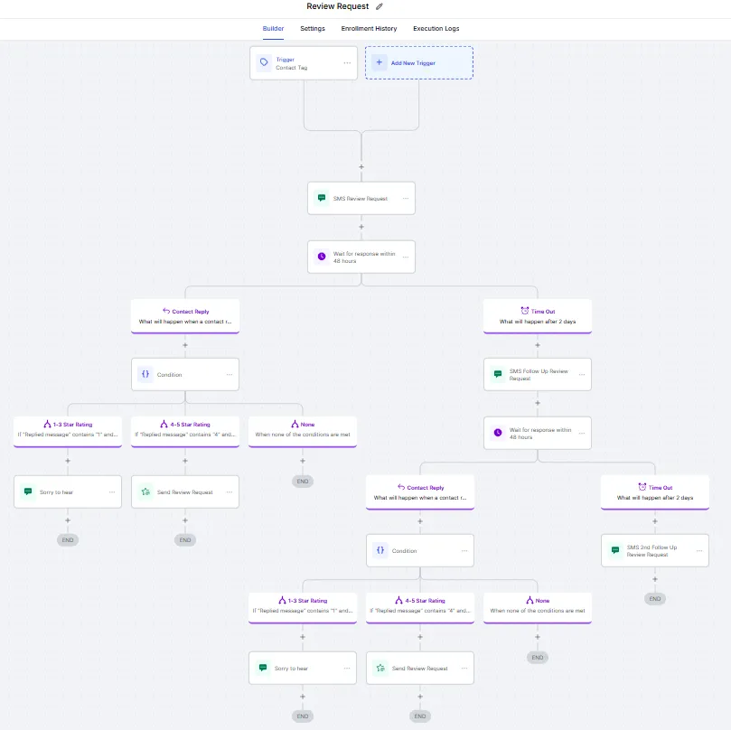Click the green Sorry to hear message icon on the far left

[x=28, y=491]
